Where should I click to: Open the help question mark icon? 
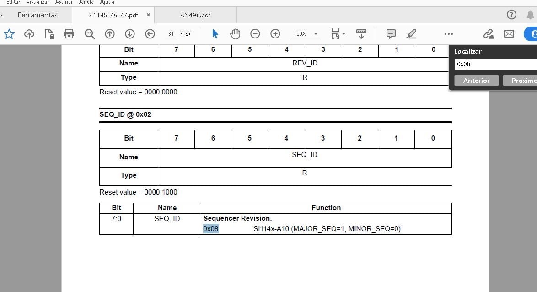[511, 14]
